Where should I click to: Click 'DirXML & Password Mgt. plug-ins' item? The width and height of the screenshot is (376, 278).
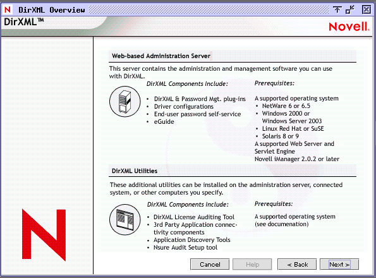pyautogui.click(x=200, y=99)
